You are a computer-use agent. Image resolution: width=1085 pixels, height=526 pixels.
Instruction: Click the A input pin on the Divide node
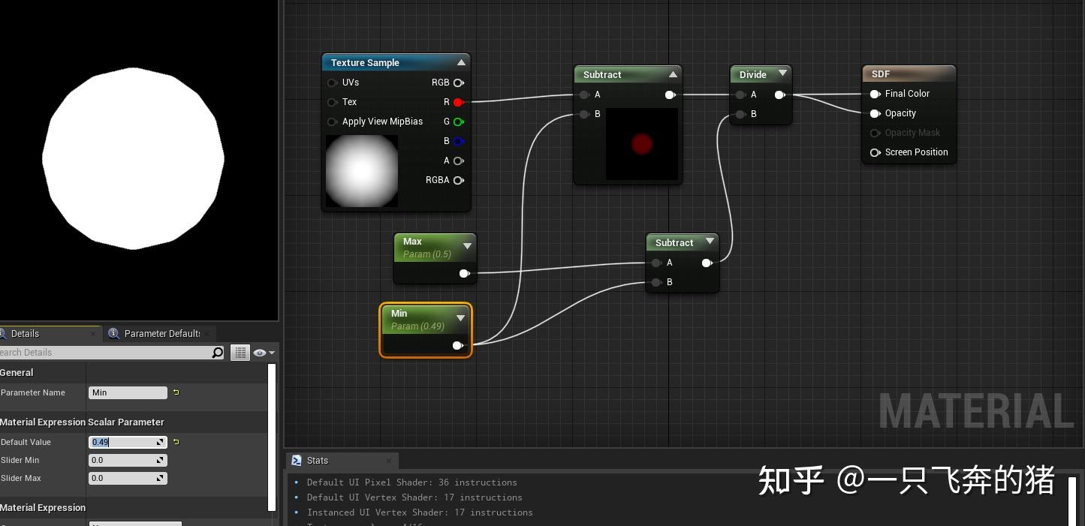point(740,95)
